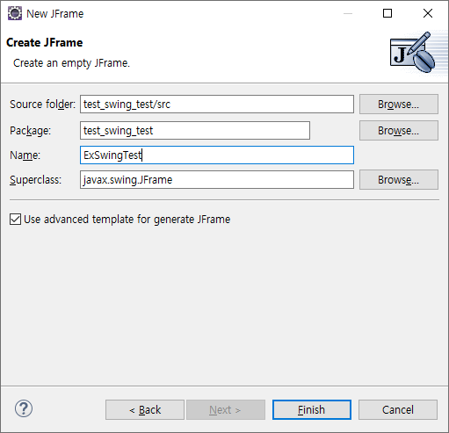Image resolution: width=449 pixels, height=433 pixels.
Task: Browse for the Superclass
Action: click(x=399, y=180)
